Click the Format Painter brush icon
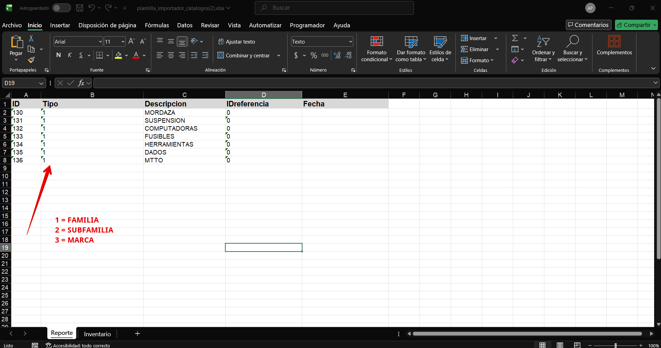The width and height of the screenshot is (661, 348). pos(31,60)
